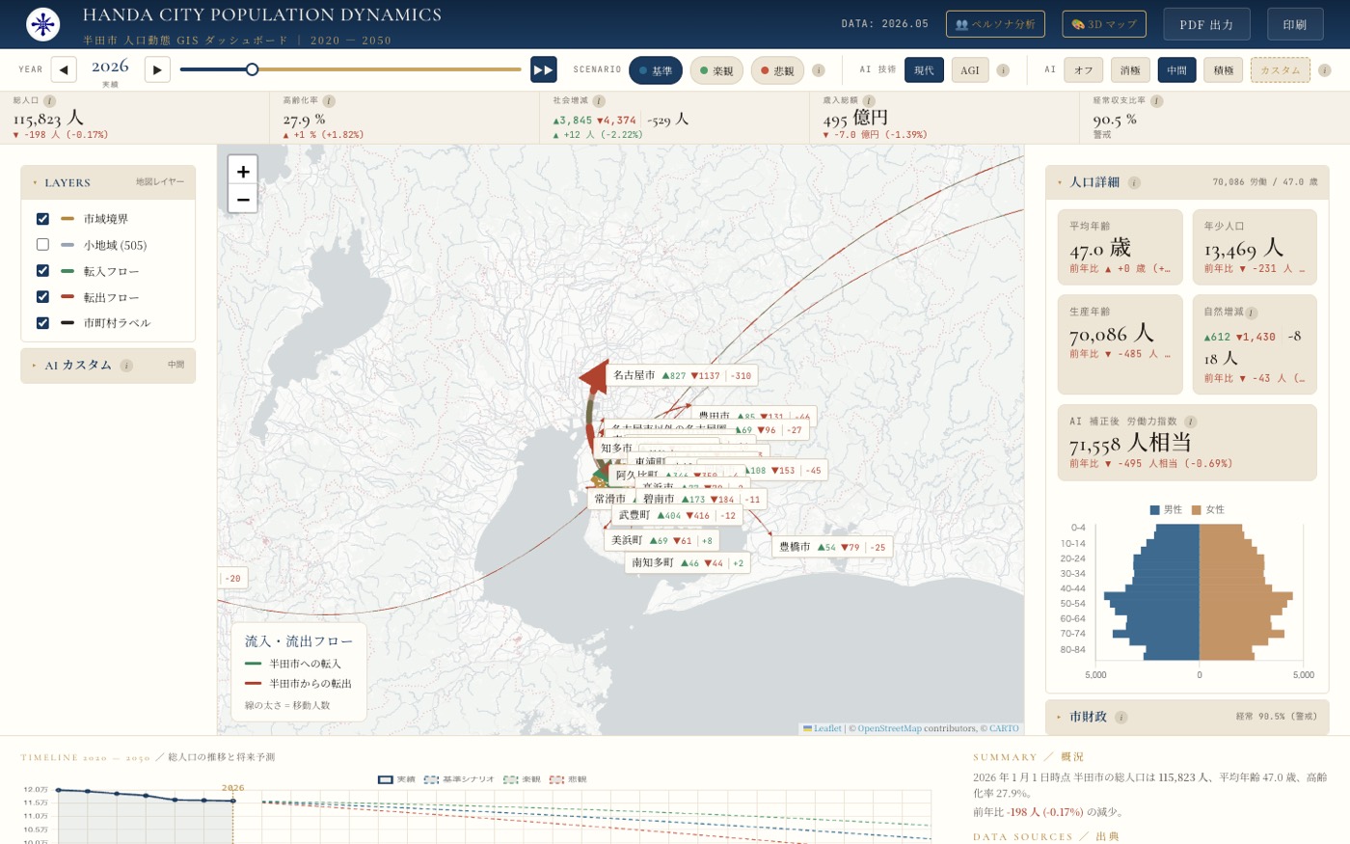Collapse the LAYERS panel
This screenshot has width=1350, height=844.
tap(108, 182)
